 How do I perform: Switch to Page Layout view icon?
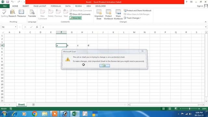170,109
